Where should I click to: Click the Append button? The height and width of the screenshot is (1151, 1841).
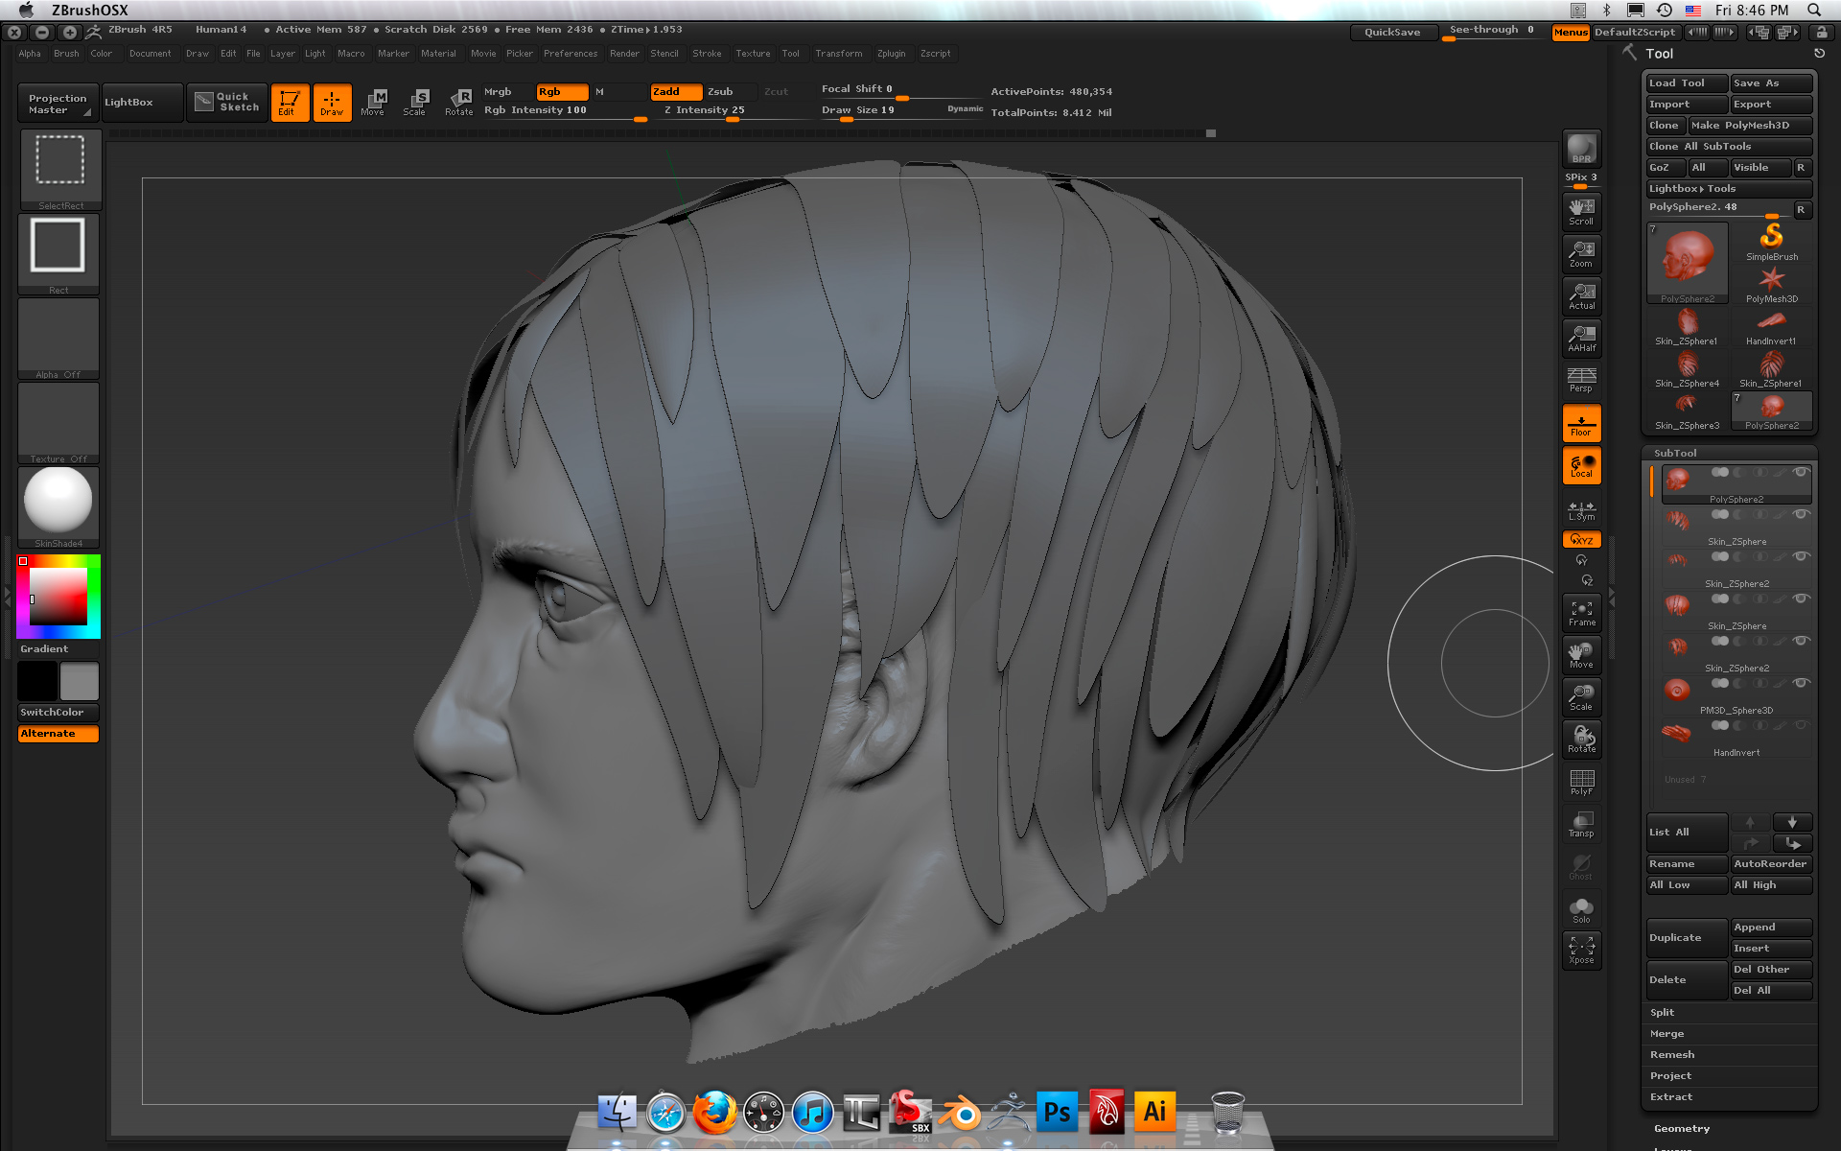1771,928
